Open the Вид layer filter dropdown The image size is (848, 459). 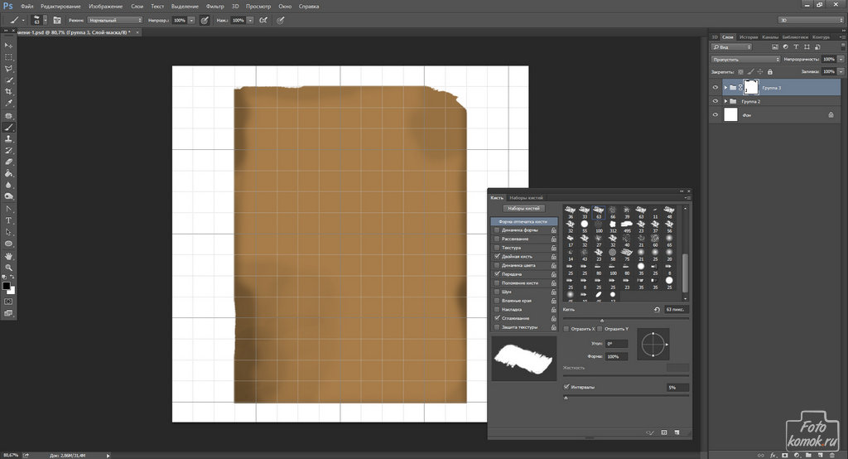tap(732, 47)
